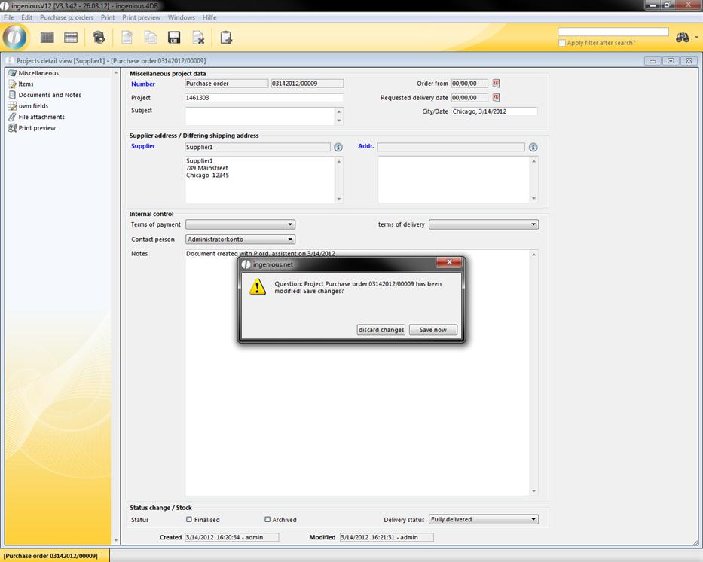Open the Print preview menu

(141, 17)
